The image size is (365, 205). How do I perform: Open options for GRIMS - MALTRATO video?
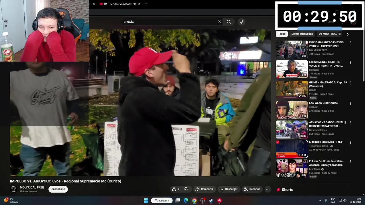[x=351, y=83]
